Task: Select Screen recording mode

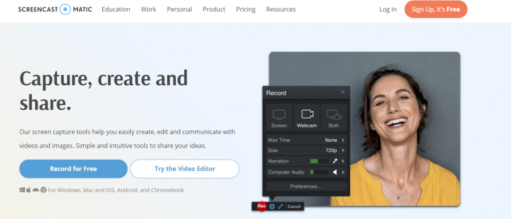Action: pos(279,118)
